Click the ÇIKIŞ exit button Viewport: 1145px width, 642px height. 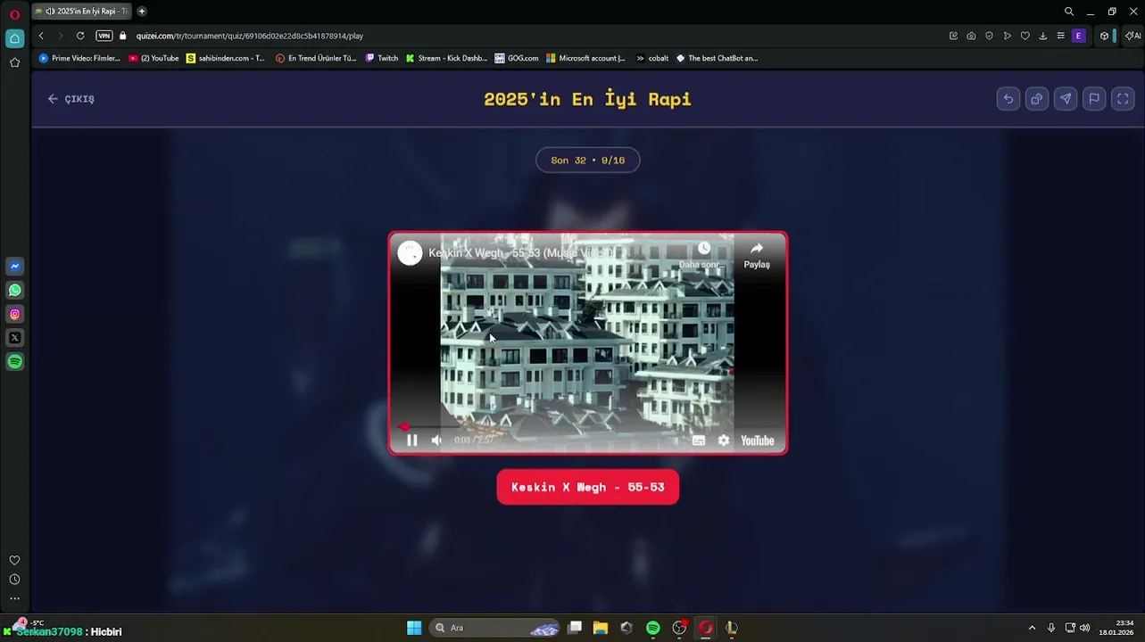(71, 99)
